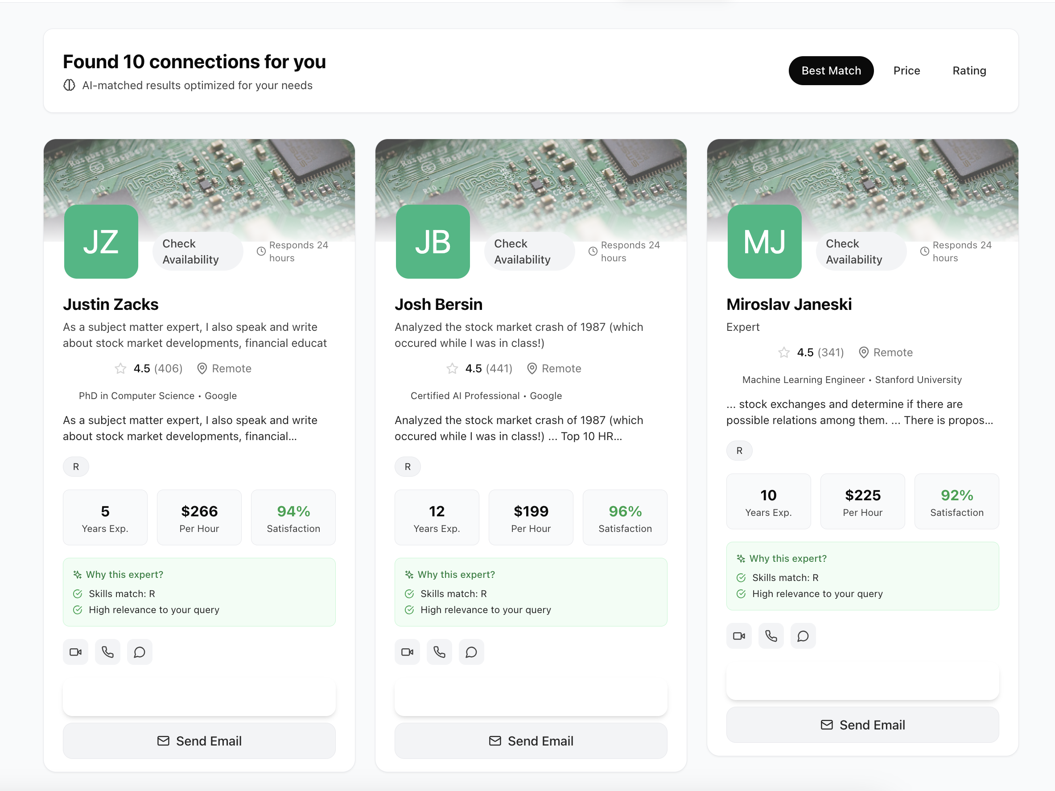The width and height of the screenshot is (1055, 791).
Task: Open chat with Josh Bersin
Action: coord(471,652)
